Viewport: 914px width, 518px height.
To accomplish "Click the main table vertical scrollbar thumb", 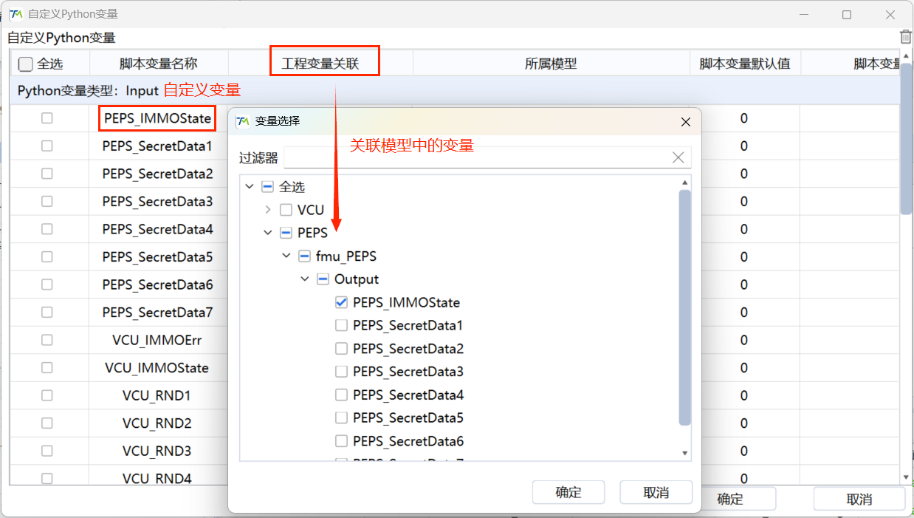I will pos(906,139).
